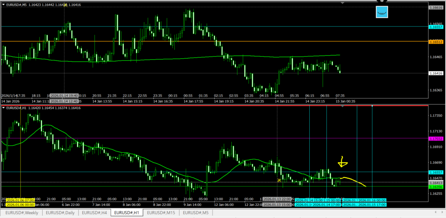Click the green 1.16356 price label on H1 chart

[x=436, y=187]
